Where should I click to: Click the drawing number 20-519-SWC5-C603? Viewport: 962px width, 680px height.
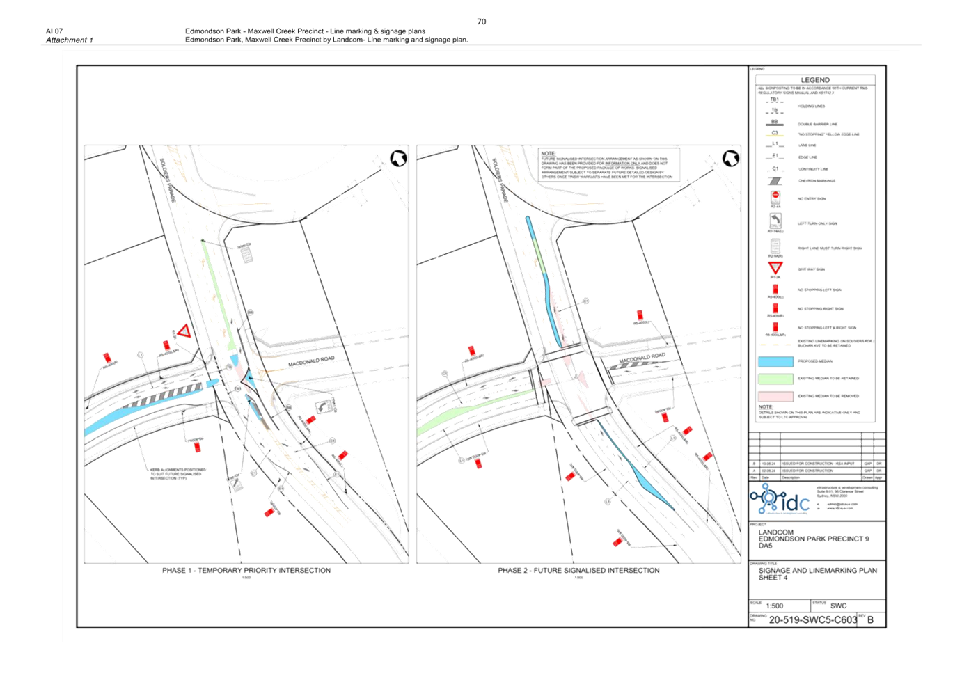pyautogui.click(x=812, y=619)
